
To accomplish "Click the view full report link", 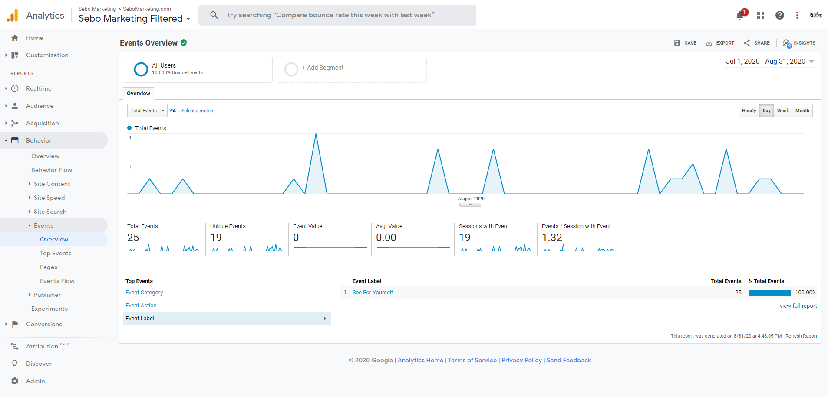I will [x=798, y=306].
